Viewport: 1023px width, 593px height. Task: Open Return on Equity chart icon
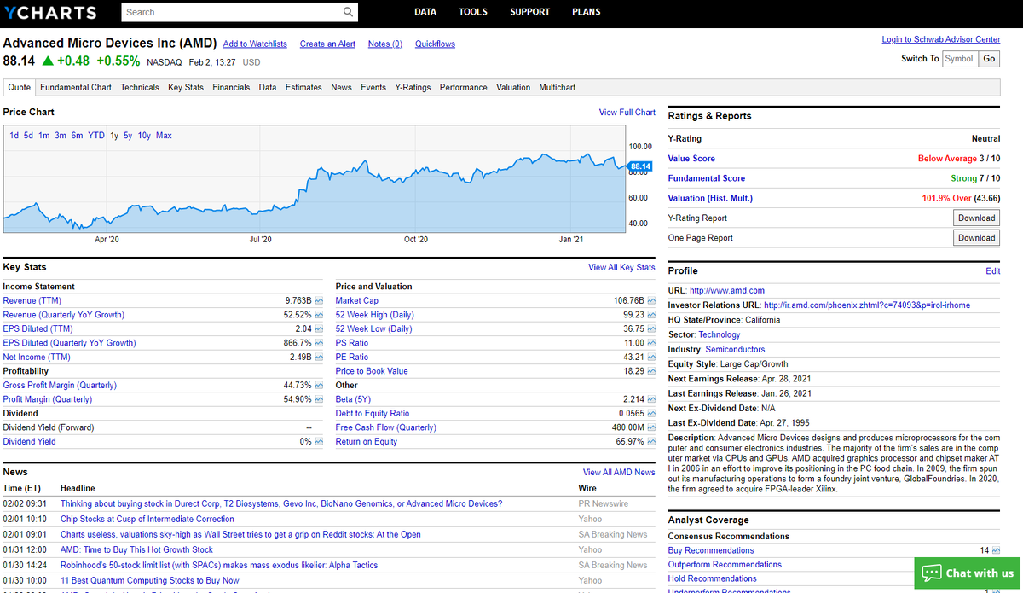click(651, 442)
